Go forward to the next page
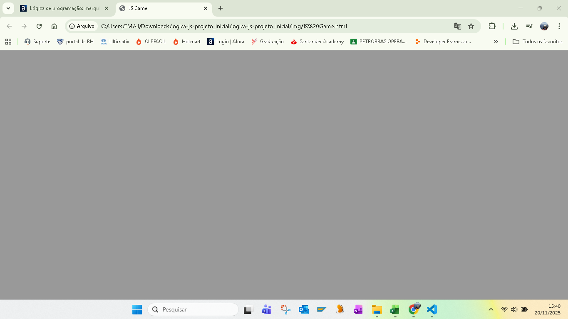 pos(24,26)
